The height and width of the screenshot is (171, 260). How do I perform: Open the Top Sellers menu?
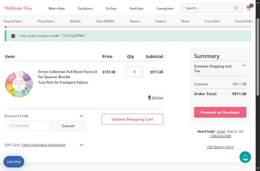[85, 9]
